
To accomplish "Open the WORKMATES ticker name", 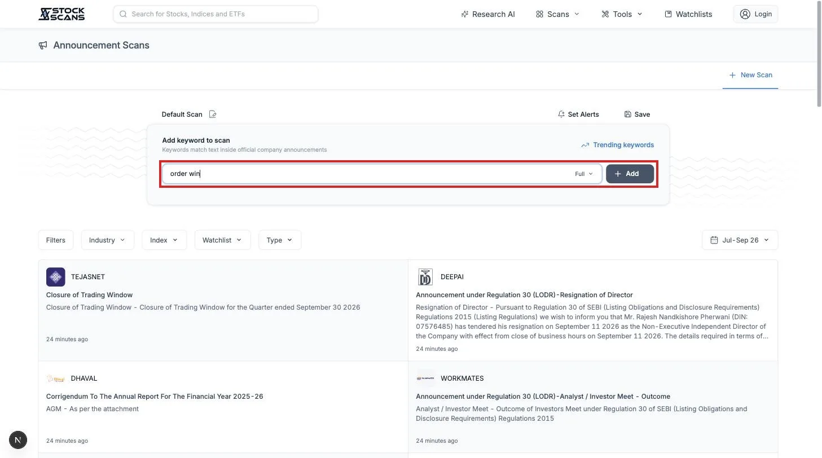I will tap(462, 378).
